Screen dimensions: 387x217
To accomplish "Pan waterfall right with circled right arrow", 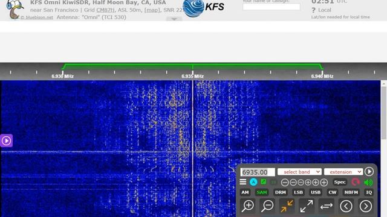I will point(366,206).
